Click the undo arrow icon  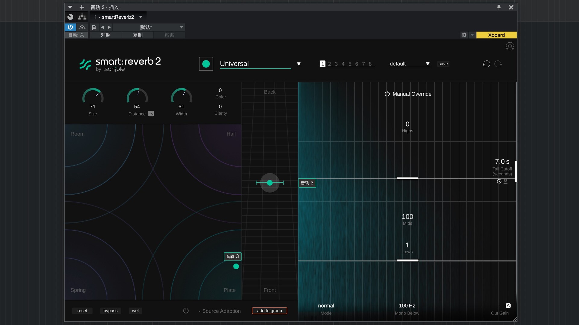(486, 64)
